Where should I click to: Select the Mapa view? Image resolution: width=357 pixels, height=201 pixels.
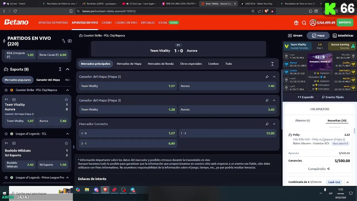[x=318, y=35]
